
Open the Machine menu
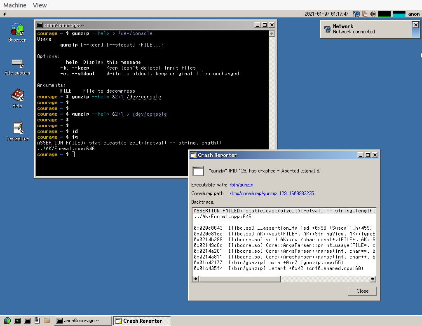tap(14, 5)
